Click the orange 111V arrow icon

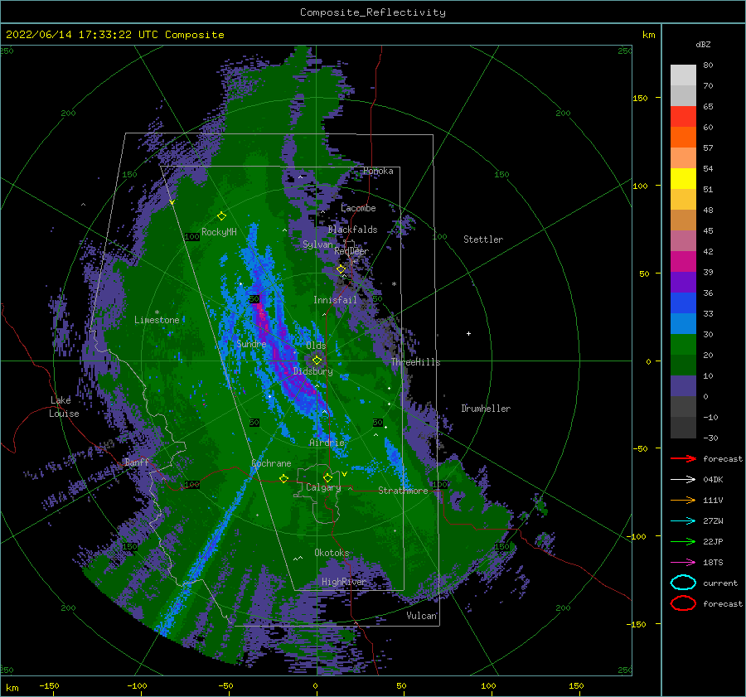[x=683, y=500]
